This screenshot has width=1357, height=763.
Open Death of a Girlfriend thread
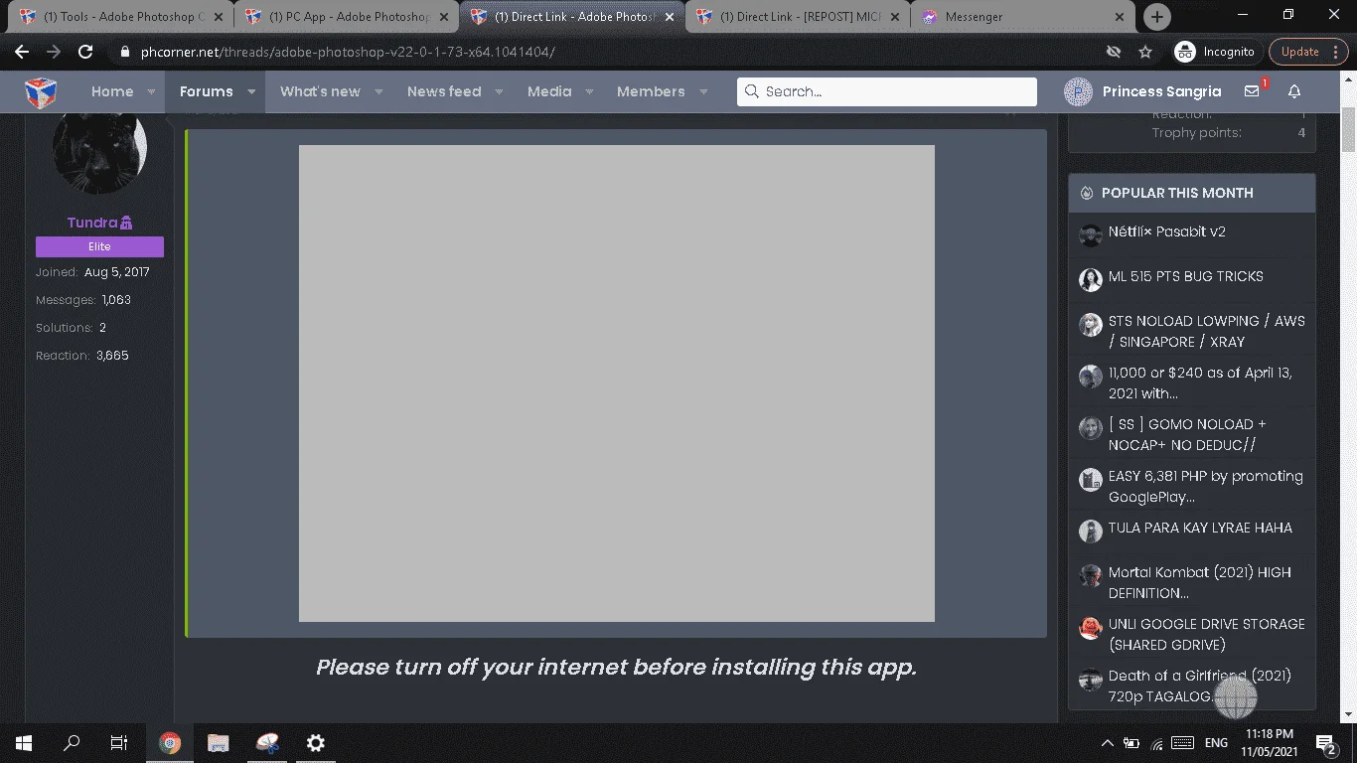(1200, 686)
